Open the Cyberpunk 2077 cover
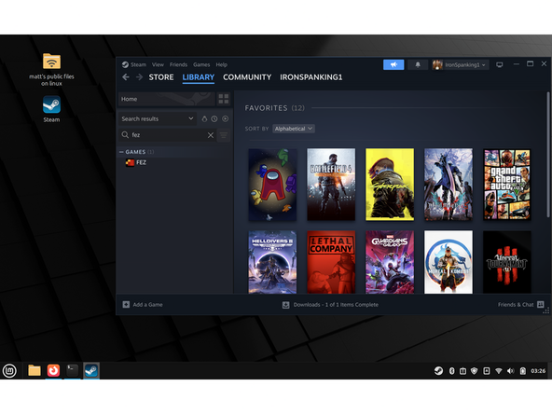Screen dimensions: 552x414 click(x=390, y=185)
